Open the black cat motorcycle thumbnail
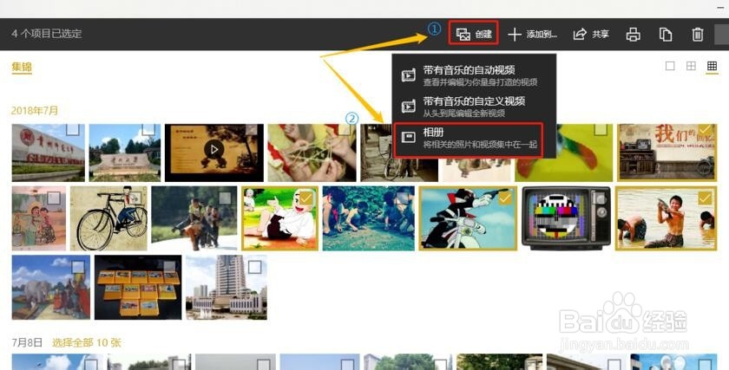Viewport: 729px width, 370px height. (x=468, y=218)
